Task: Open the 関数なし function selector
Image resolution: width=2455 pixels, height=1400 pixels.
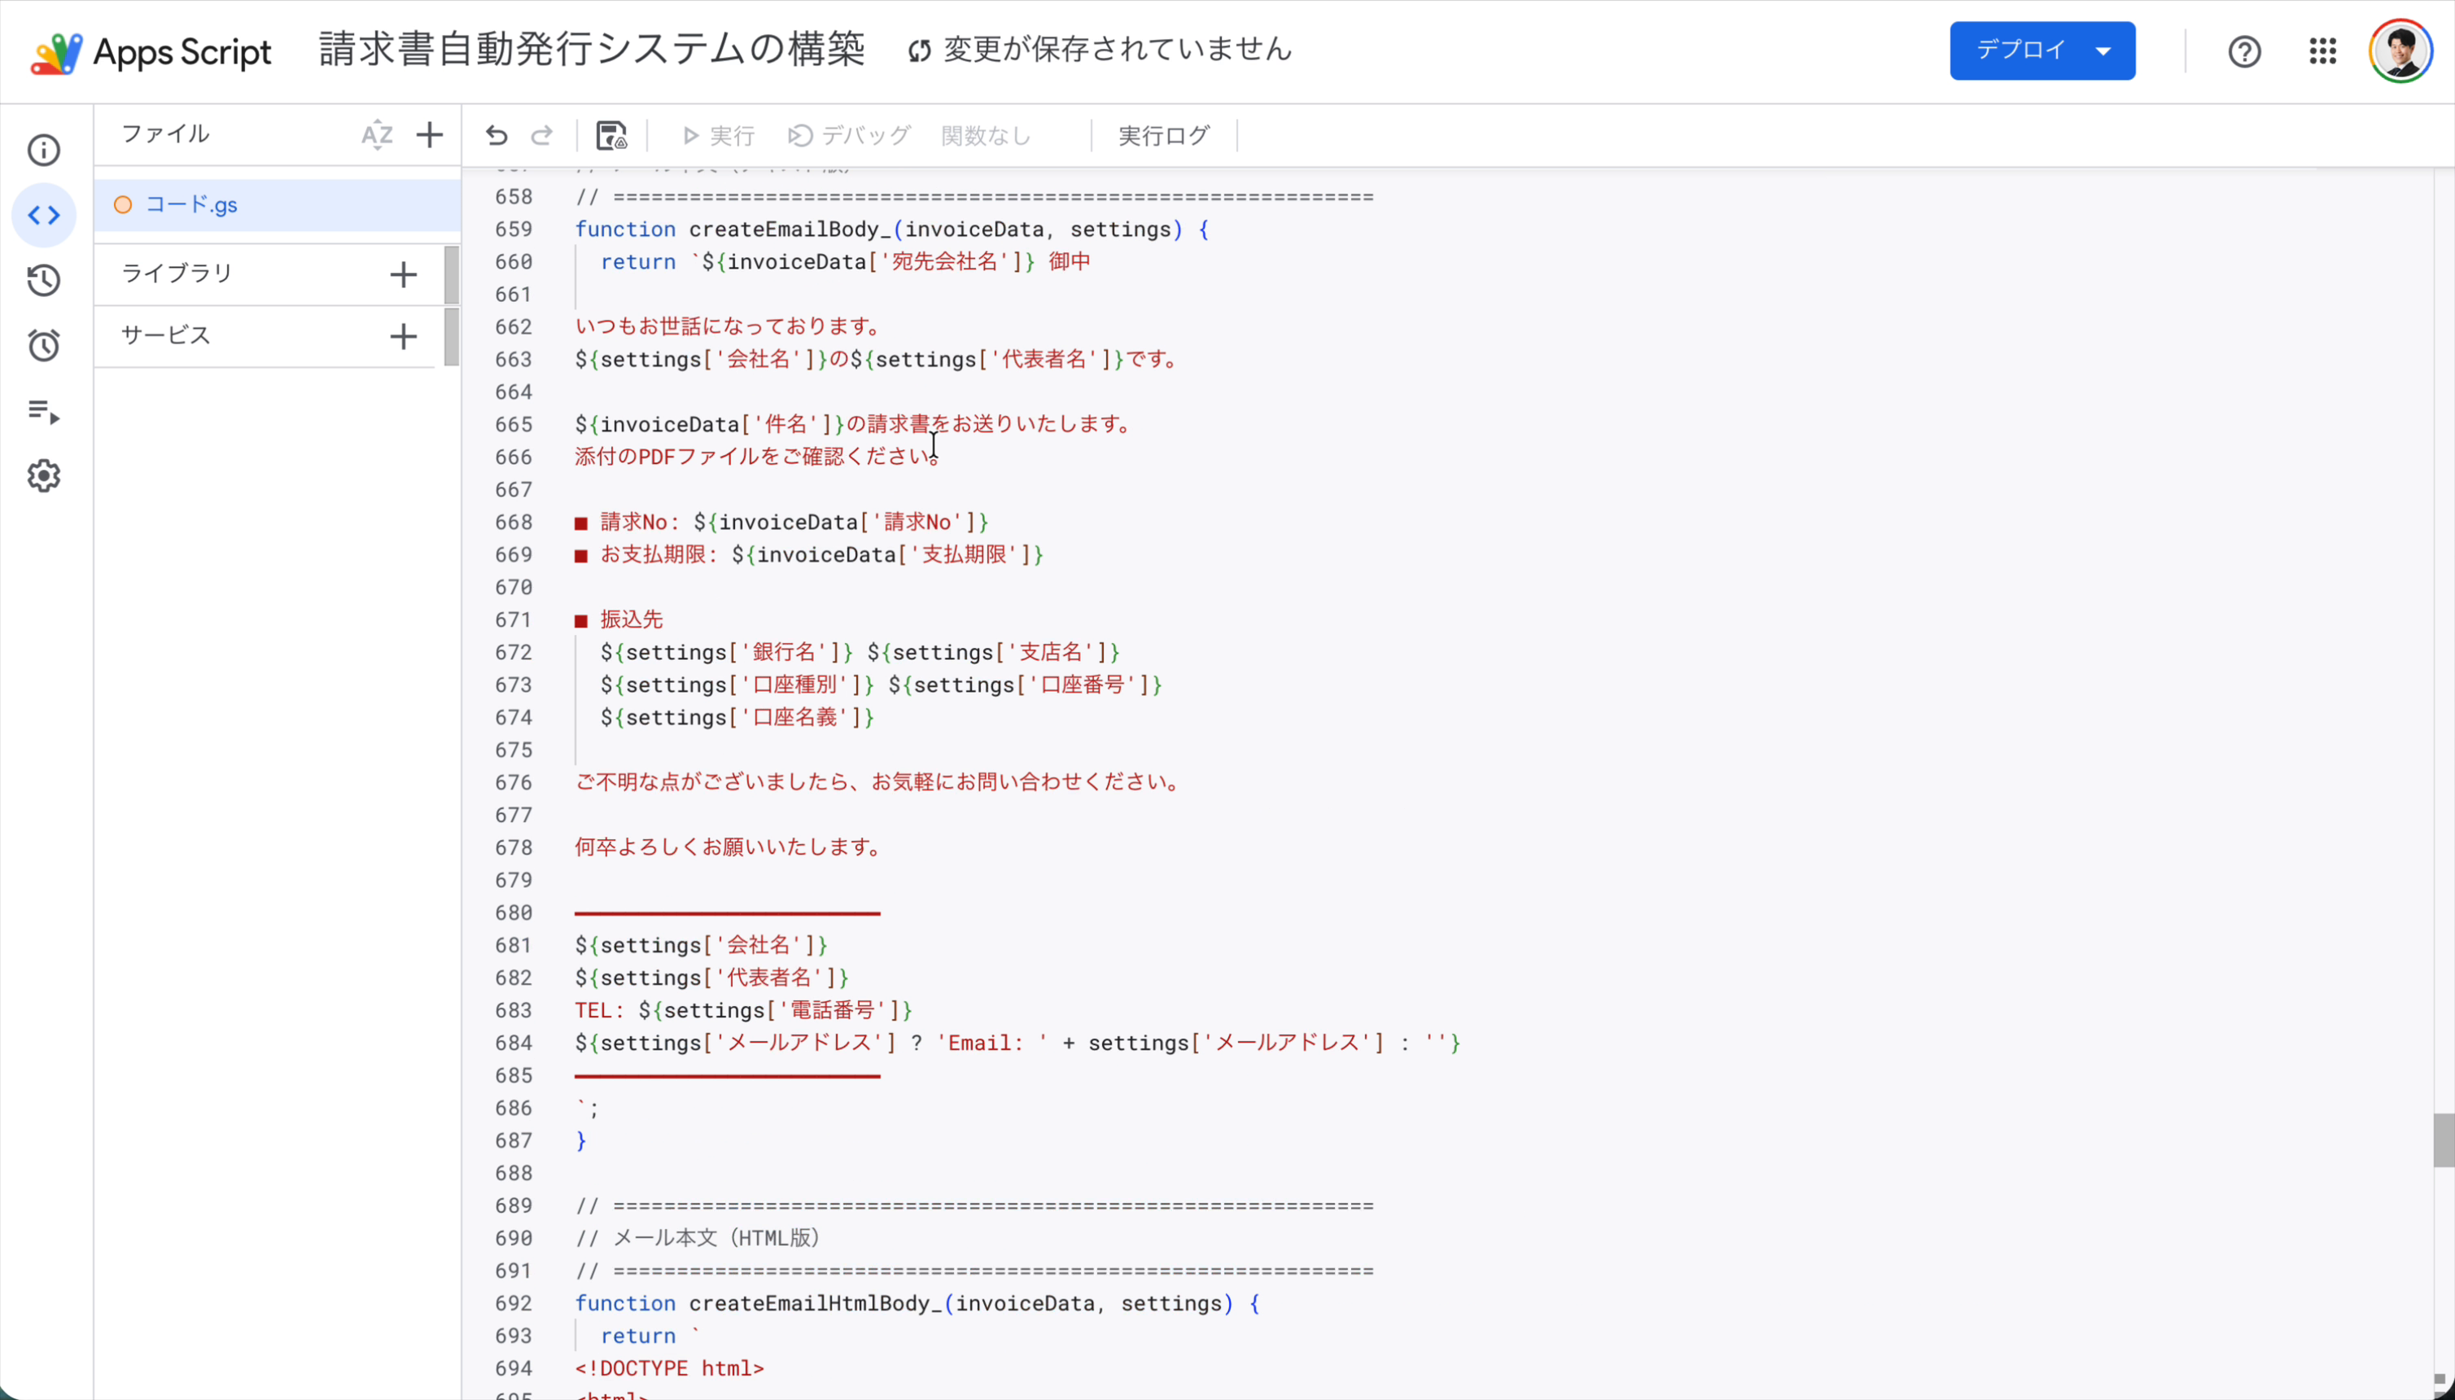Action: [985, 136]
